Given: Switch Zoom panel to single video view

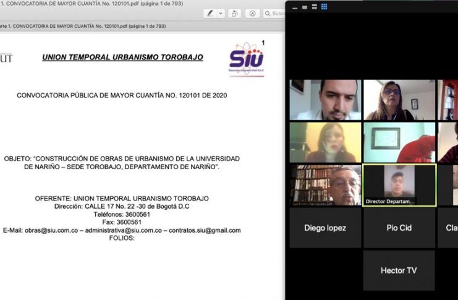Looking at the screenshot, I should [305, 7].
